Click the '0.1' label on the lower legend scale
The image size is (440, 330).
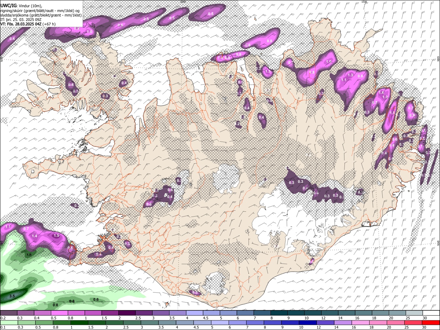3,327
